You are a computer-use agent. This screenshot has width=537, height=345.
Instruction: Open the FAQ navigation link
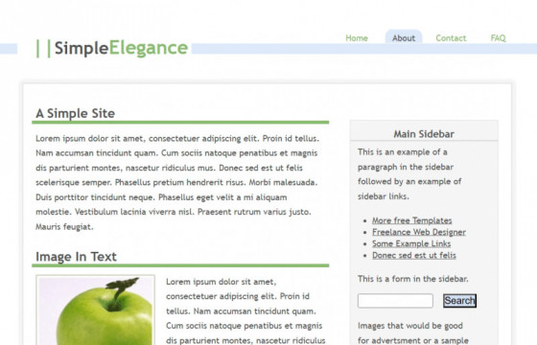click(498, 38)
